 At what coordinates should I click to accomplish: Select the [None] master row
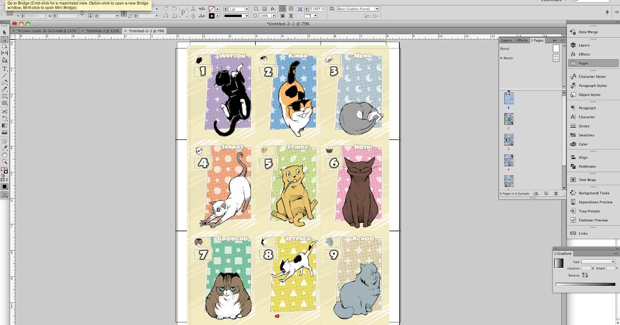point(530,48)
